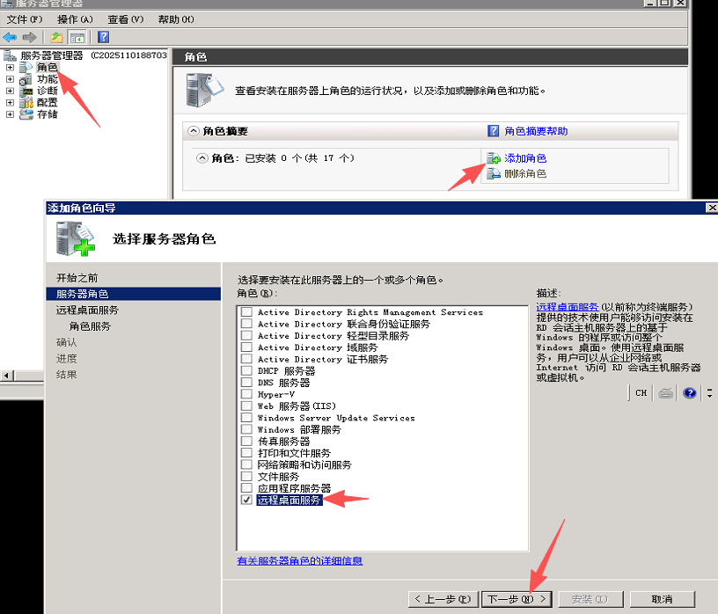Click the 添加角色 icon
The height and width of the screenshot is (614, 718).
point(493,158)
